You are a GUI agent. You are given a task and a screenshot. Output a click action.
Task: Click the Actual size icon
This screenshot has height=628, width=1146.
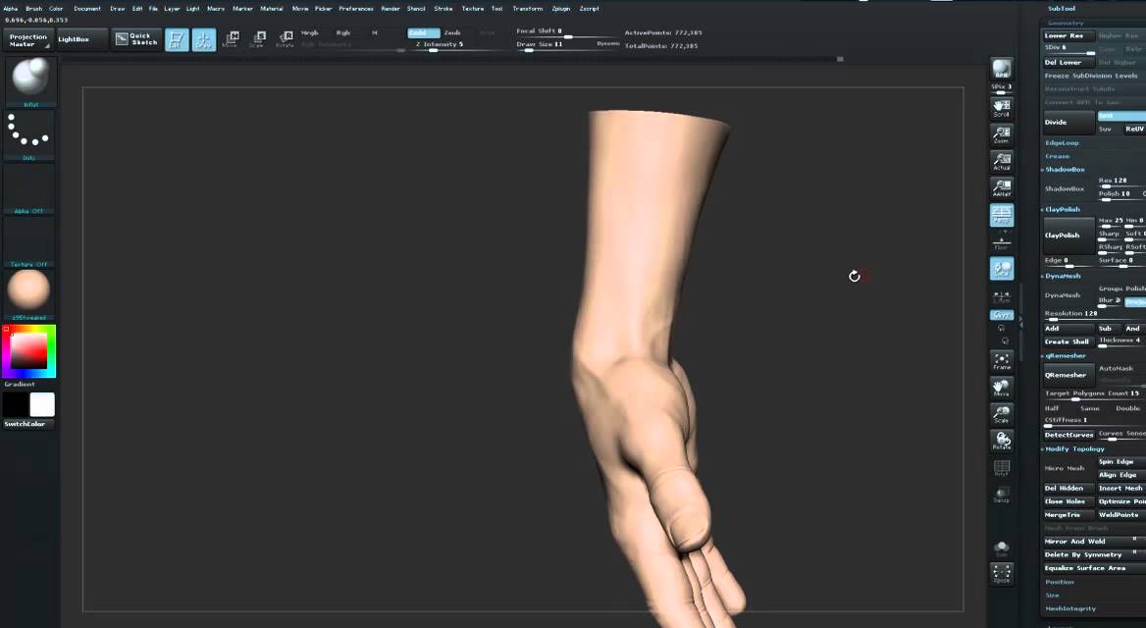tap(1002, 162)
